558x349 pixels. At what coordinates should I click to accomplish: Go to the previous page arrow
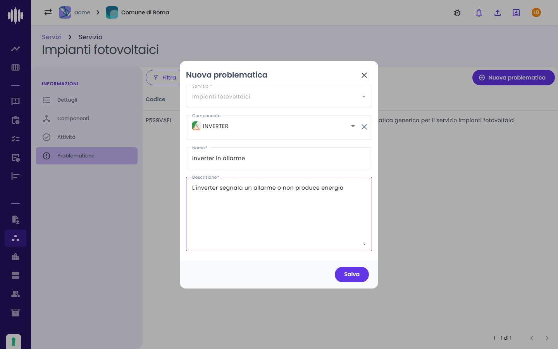pyautogui.click(x=532, y=338)
